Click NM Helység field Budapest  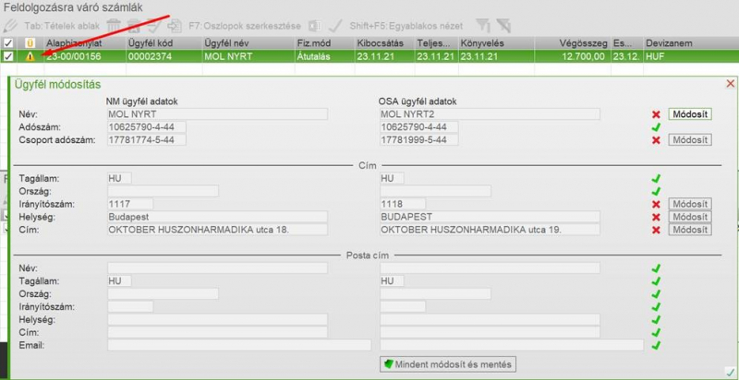pos(217,217)
